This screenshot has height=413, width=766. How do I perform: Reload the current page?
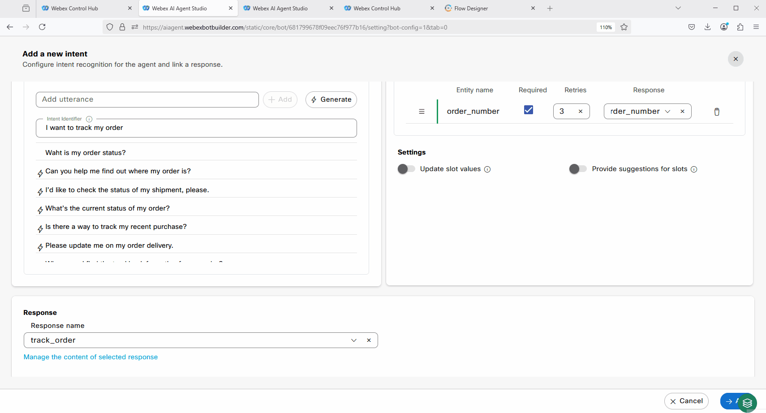click(42, 27)
